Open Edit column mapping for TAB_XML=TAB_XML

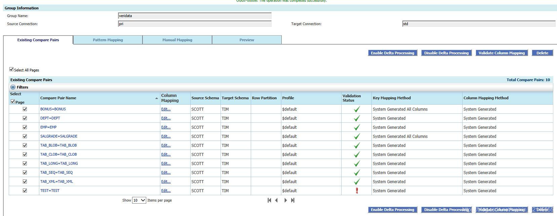pyautogui.click(x=166, y=181)
